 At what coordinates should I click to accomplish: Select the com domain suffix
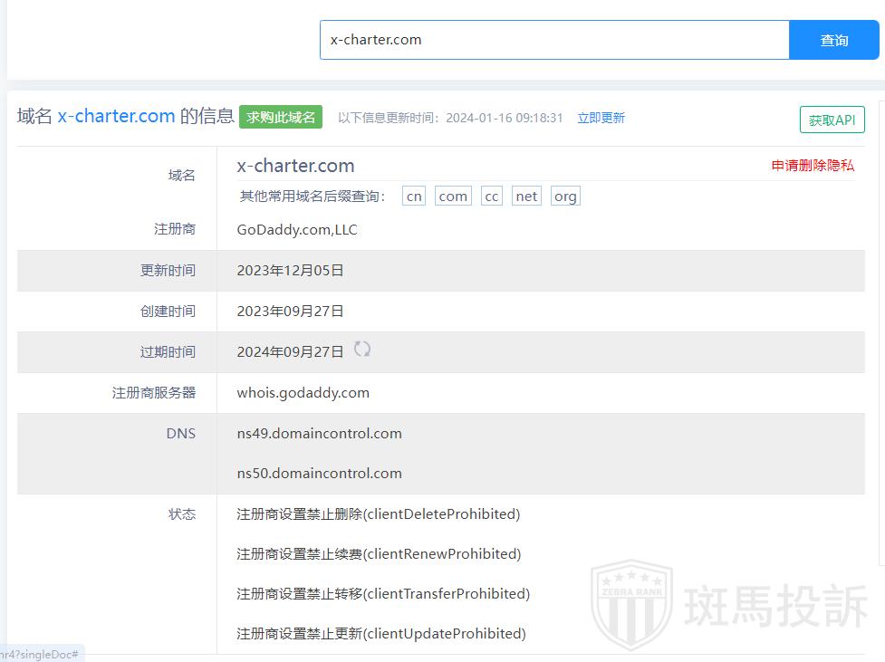point(453,197)
